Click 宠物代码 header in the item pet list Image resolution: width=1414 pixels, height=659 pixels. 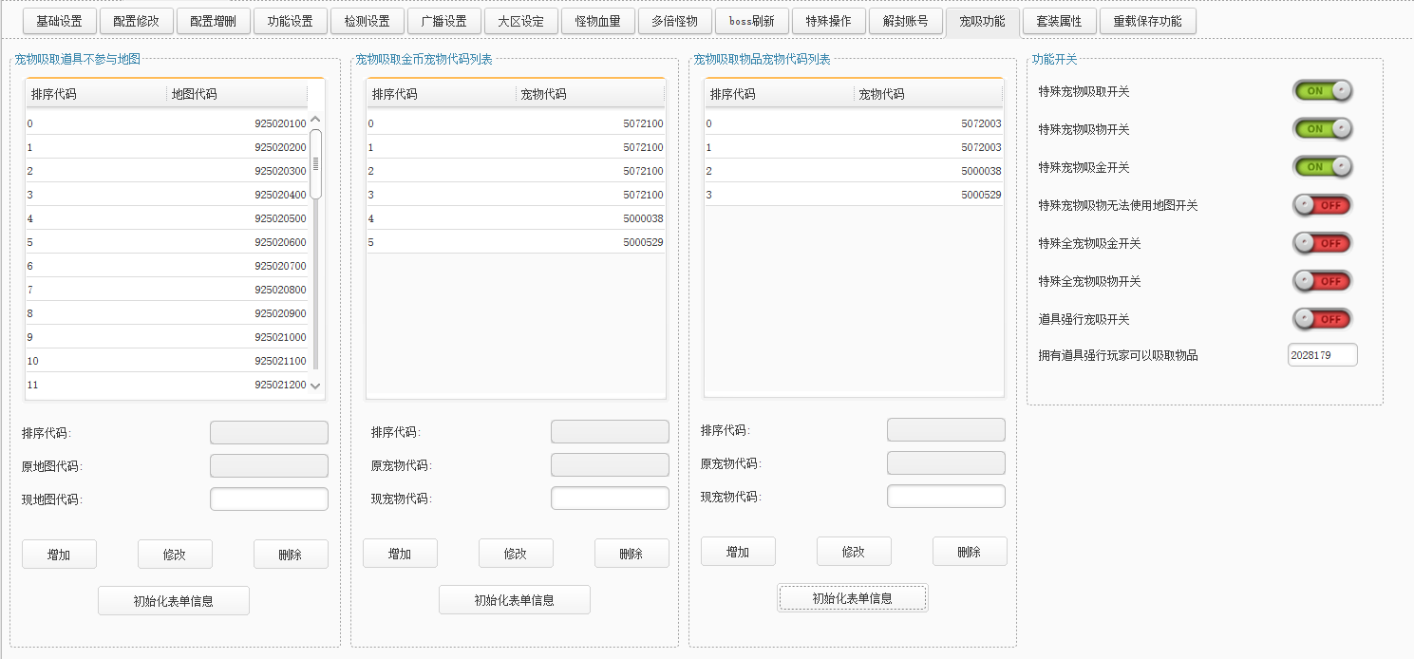point(928,94)
